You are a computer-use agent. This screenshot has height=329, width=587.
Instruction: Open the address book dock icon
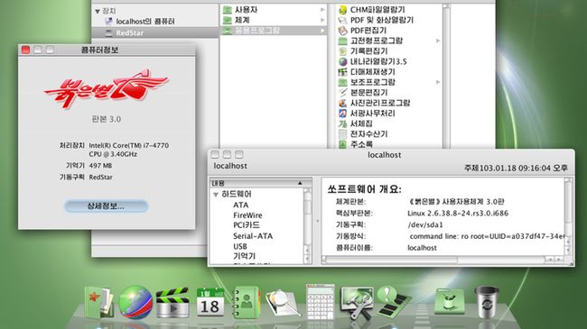[246, 302]
